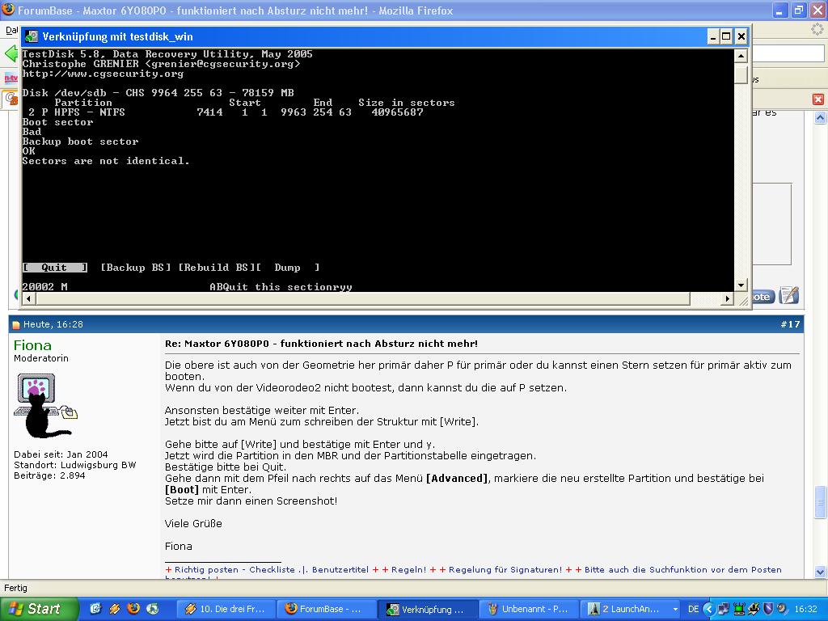Select the Dump option in TestDisk

point(288,267)
